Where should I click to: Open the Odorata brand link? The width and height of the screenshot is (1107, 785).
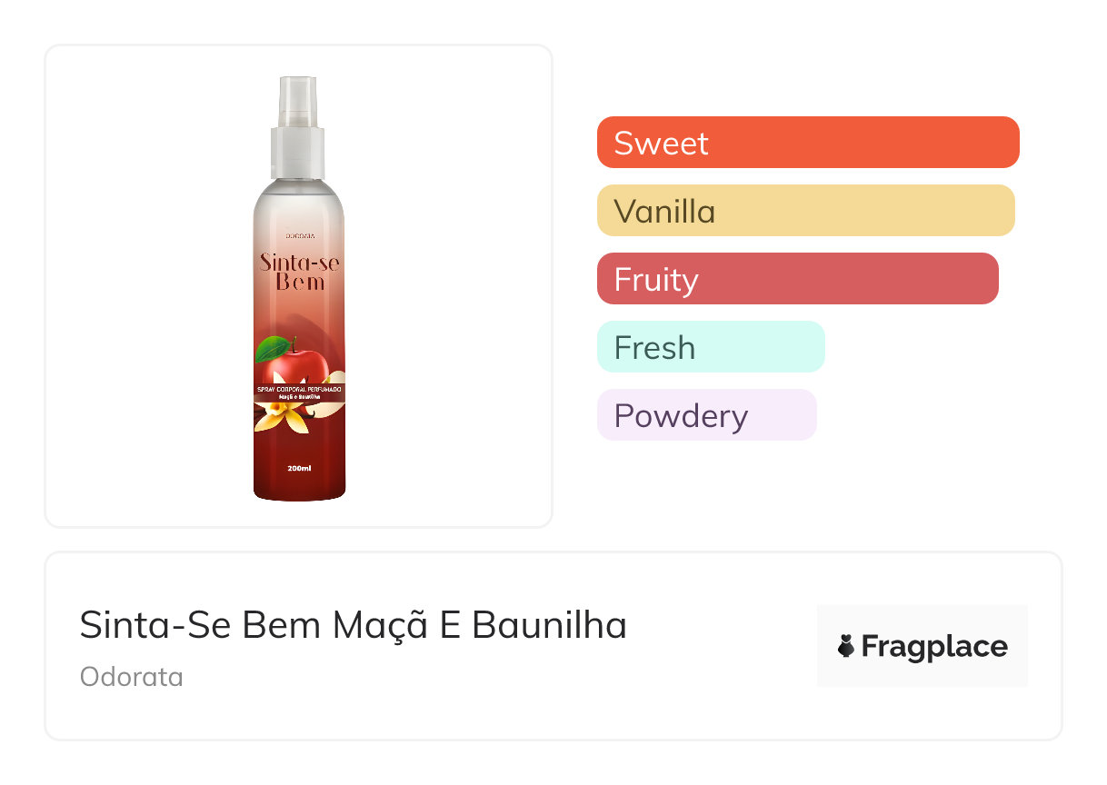point(132,677)
